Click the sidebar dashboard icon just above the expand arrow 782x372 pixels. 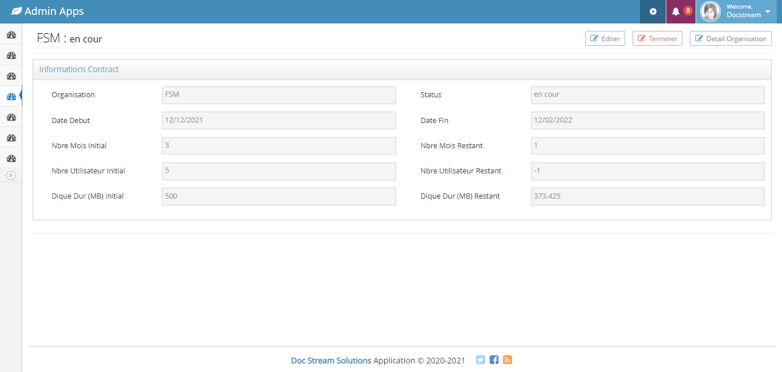pos(11,159)
